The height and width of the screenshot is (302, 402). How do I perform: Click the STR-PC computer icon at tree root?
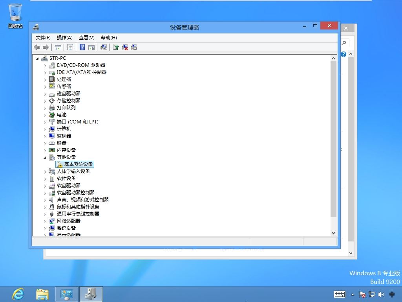[x=44, y=58]
